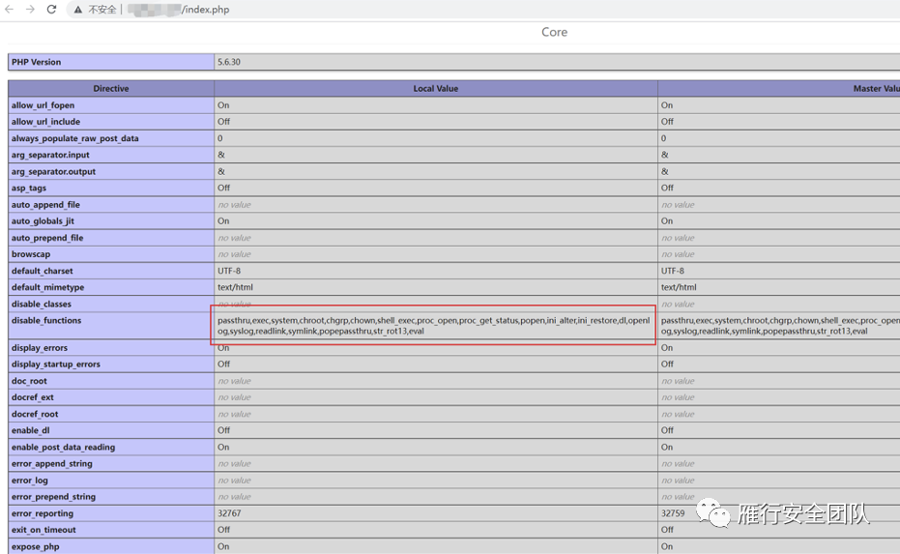Click the Core section heading
The image size is (900, 554).
pos(554,32)
